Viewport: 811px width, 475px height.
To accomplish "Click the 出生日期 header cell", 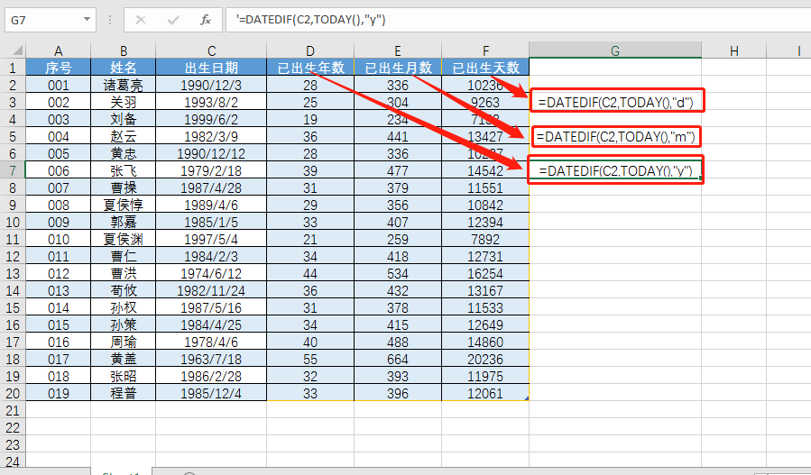I will pyautogui.click(x=211, y=68).
